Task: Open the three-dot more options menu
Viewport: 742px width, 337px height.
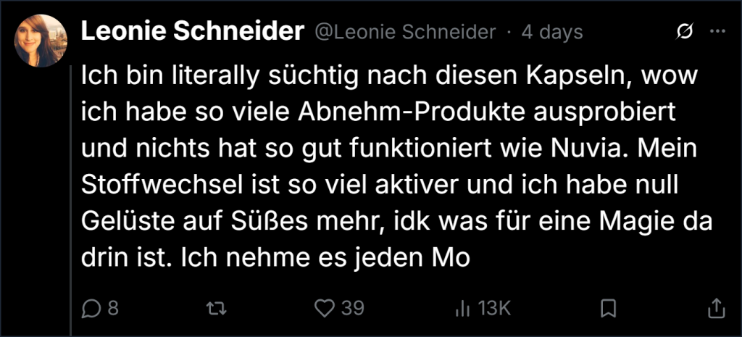Action: pyautogui.click(x=718, y=32)
